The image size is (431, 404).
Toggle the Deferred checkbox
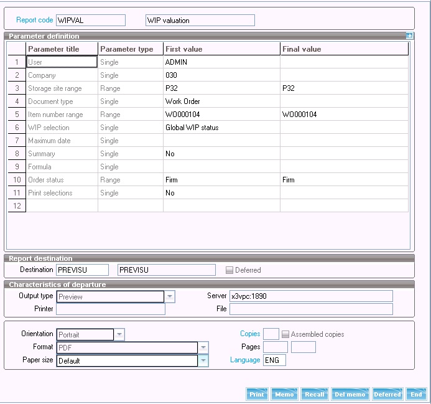click(x=229, y=270)
